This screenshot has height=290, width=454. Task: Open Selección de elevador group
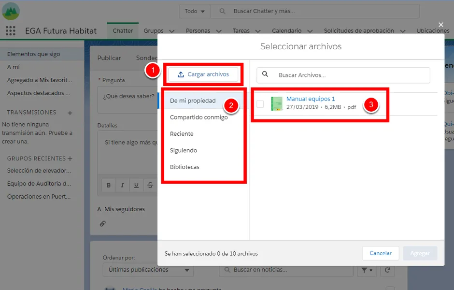[x=39, y=171]
